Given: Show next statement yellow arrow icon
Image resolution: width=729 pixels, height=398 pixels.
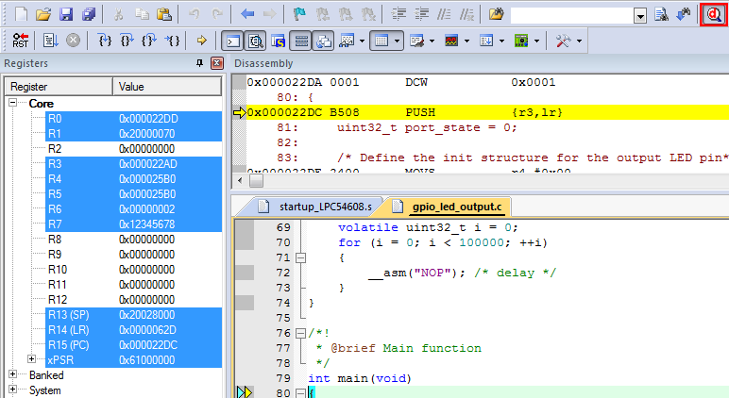Looking at the screenshot, I should (x=201, y=41).
